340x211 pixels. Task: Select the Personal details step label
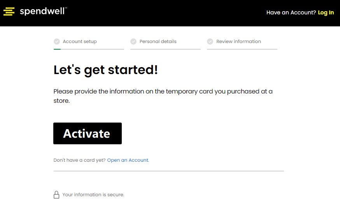(158, 42)
